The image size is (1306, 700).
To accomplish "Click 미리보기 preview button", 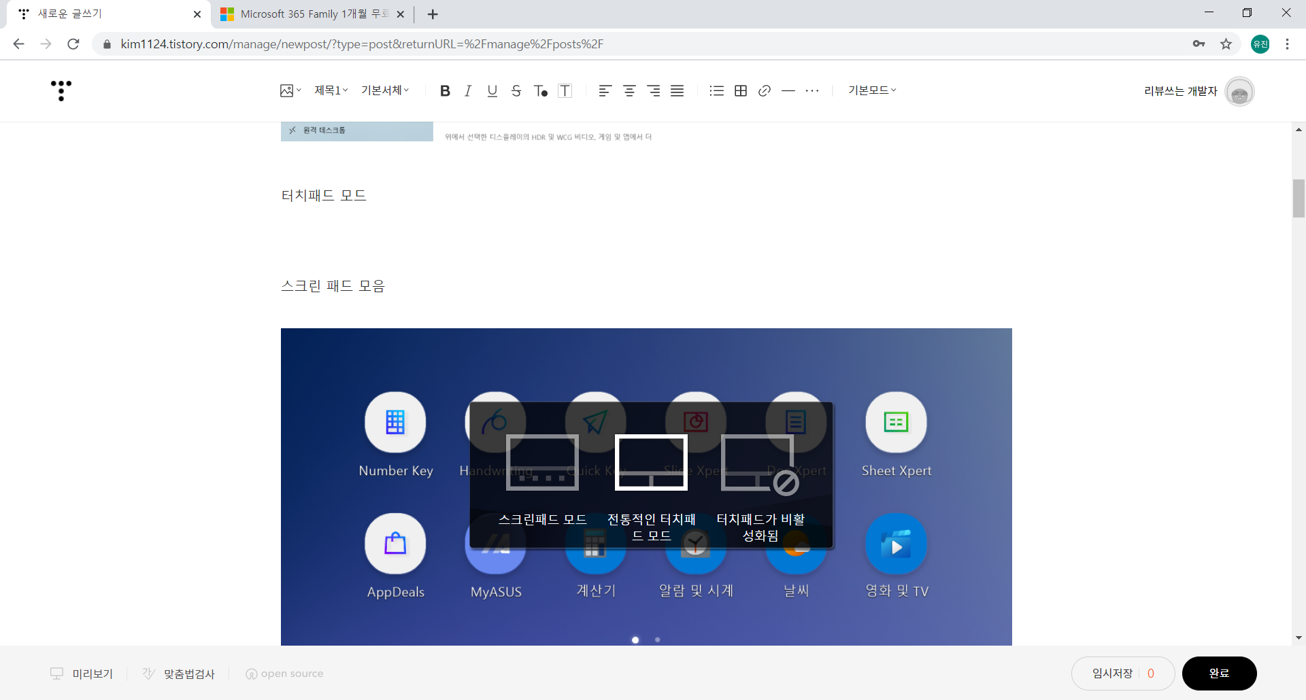I will click(82, 673).
